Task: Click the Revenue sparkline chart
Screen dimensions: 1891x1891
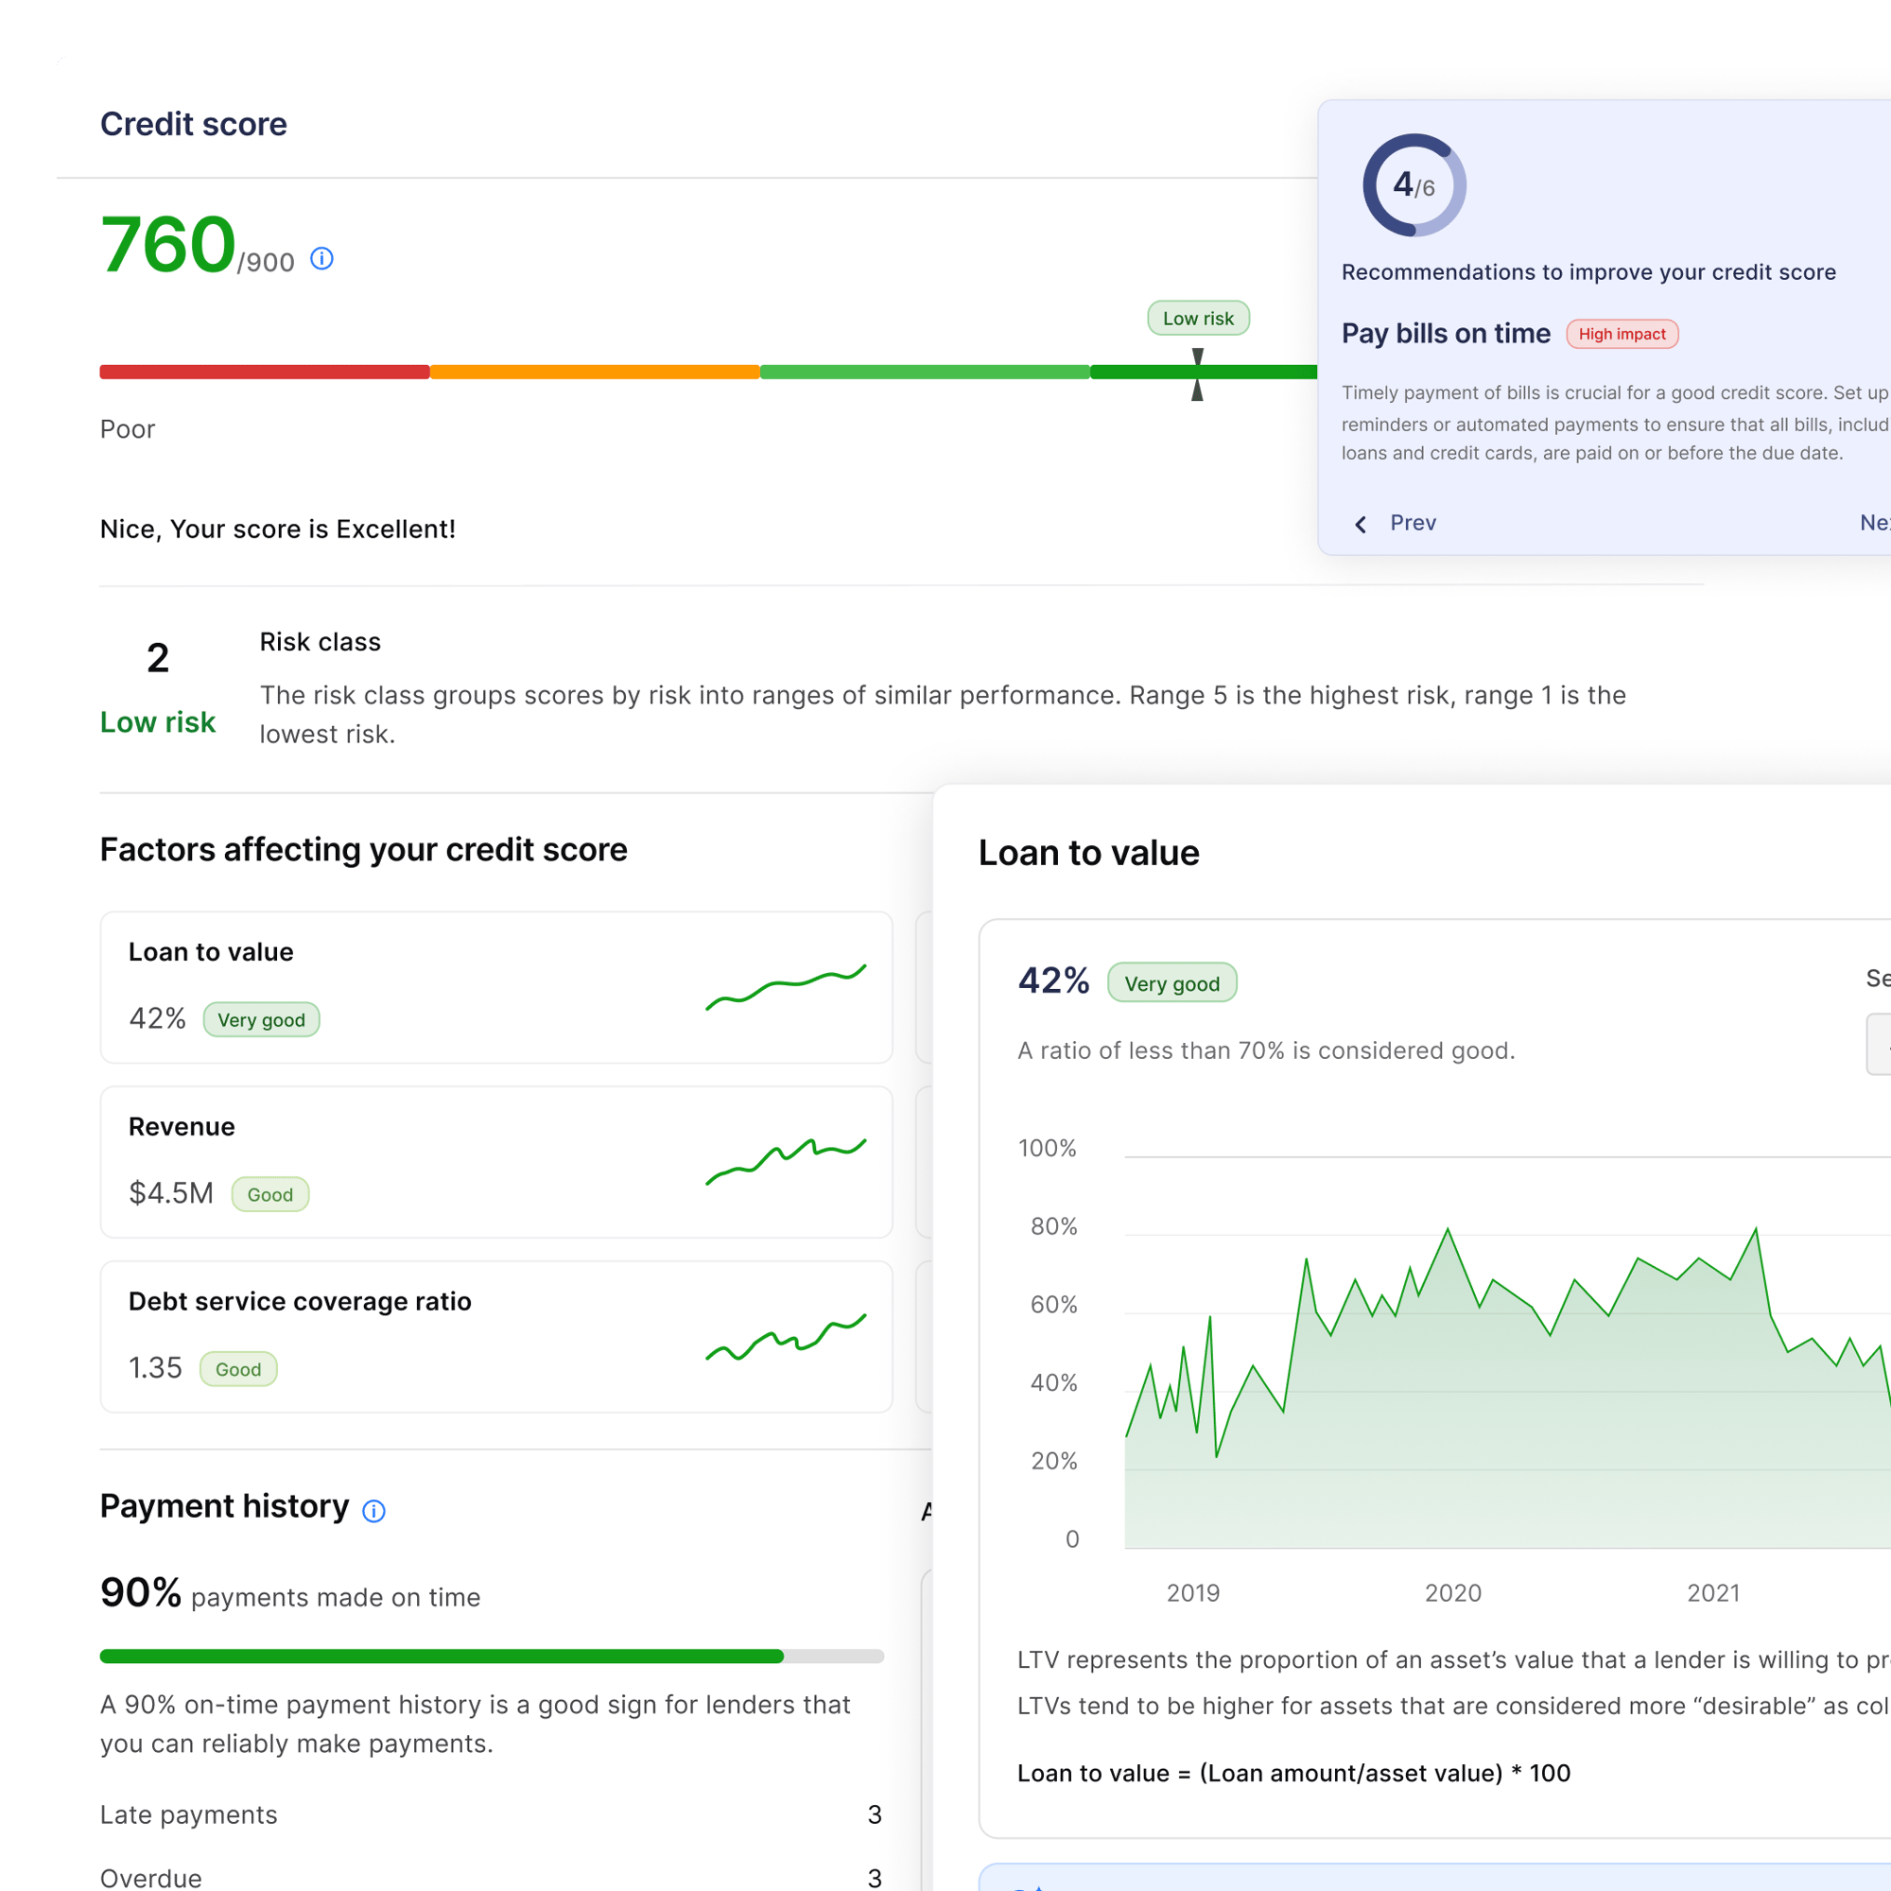Action: [x=786, y=1161]
